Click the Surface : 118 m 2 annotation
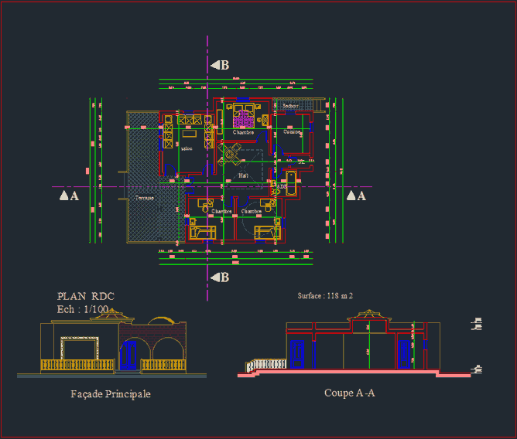This screenshot has width=517, height=439. (x=325, y=295)
